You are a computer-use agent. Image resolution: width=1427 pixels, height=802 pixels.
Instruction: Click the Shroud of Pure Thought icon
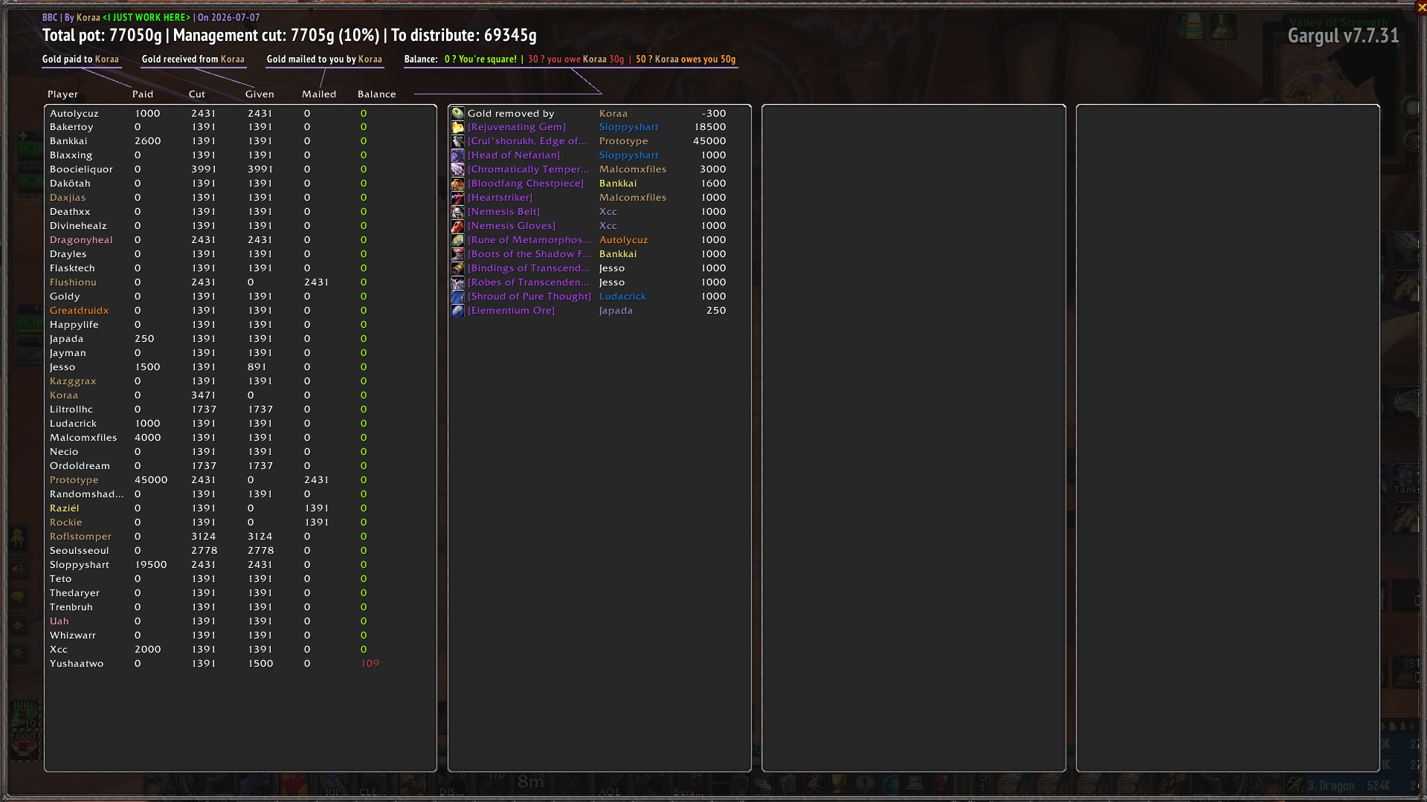[x=457, y=297]
